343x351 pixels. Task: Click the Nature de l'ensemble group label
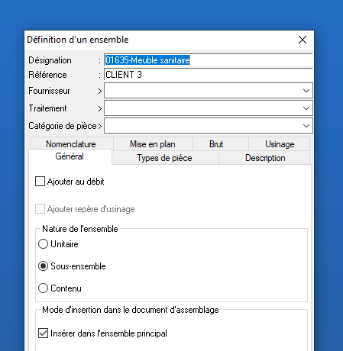80,229
